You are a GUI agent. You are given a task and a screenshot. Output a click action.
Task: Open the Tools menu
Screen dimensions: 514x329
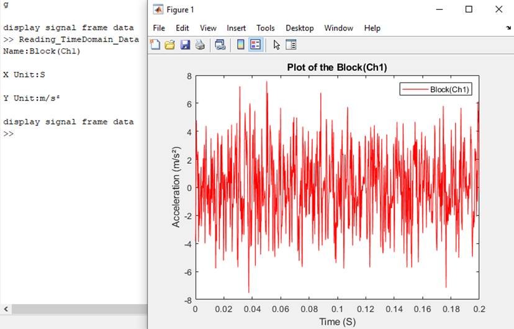pyautogui.click(x=266, y=28)
